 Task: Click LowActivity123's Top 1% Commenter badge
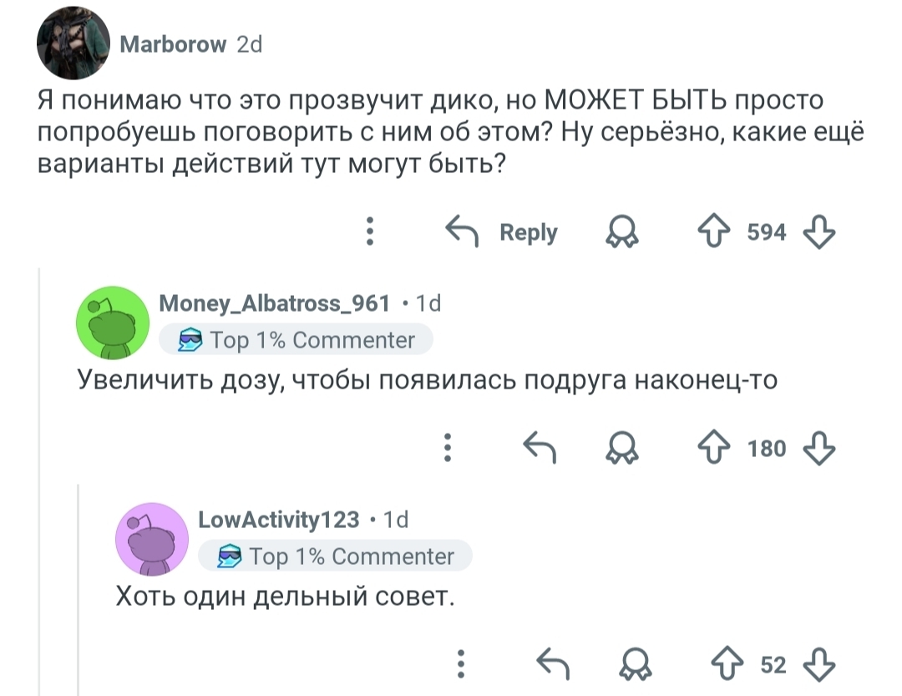336,556
